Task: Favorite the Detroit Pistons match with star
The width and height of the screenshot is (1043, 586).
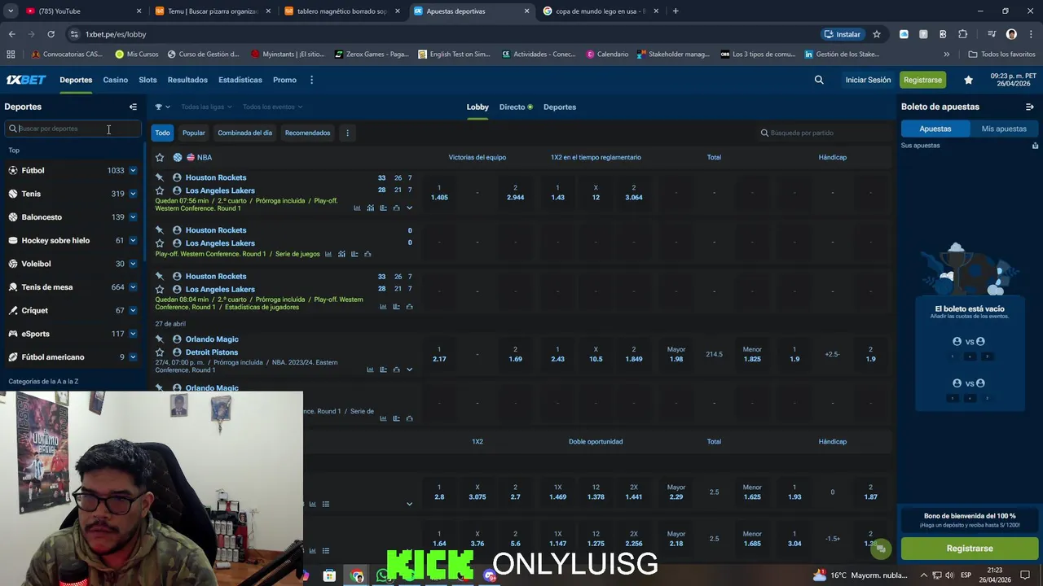Action: pos(160,352)
